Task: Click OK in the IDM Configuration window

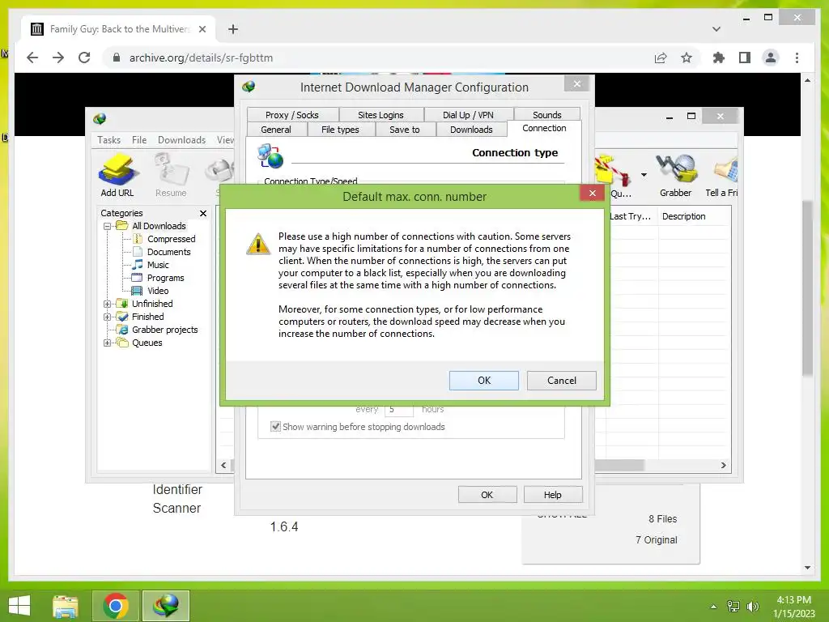Action: pos(487,495)
